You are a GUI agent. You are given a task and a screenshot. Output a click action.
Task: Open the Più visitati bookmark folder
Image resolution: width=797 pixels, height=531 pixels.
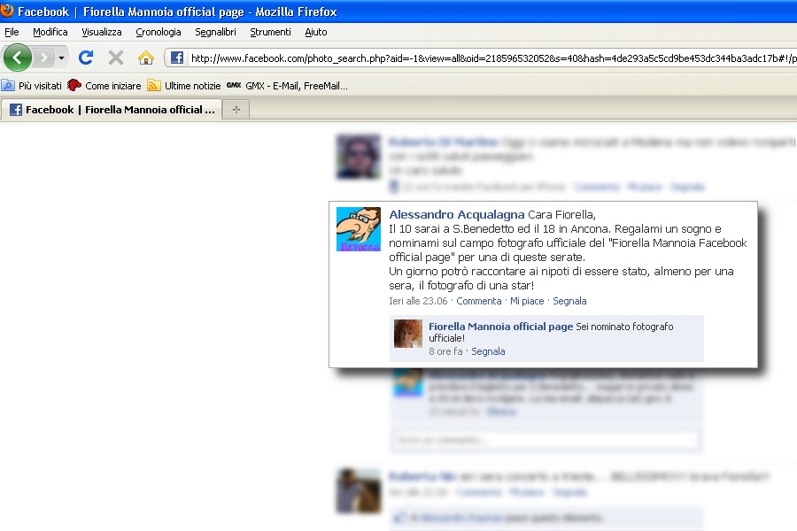(x=32, y=86)
